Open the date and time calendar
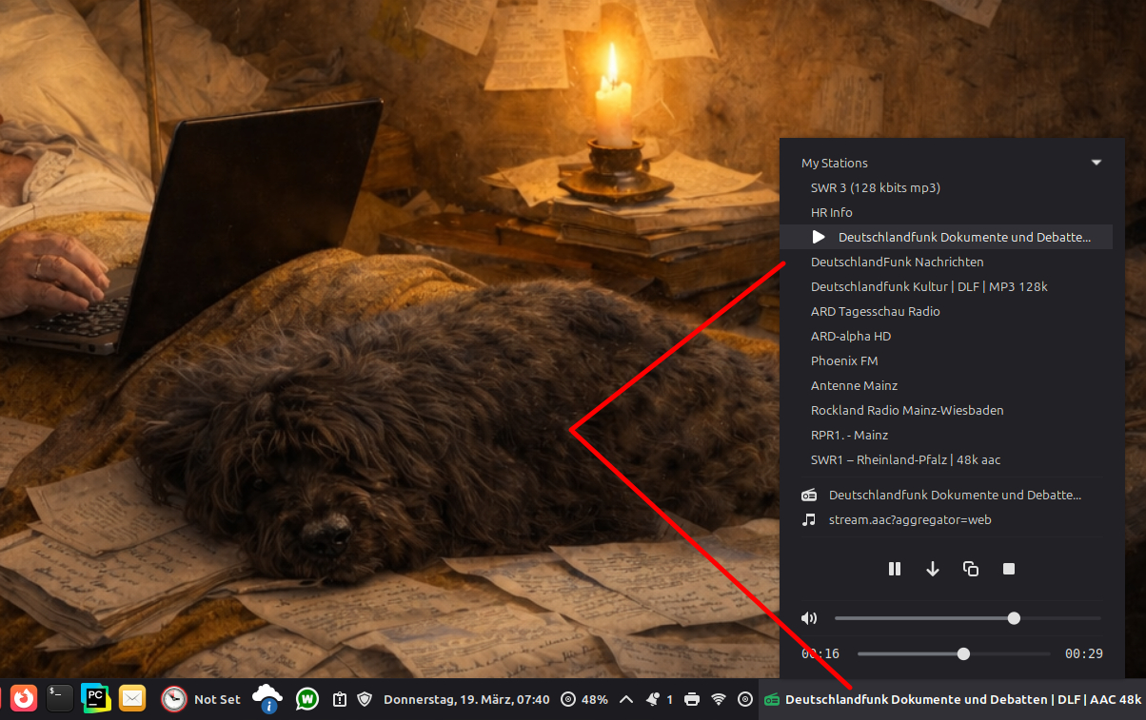1146x720 pixels. (466, 699)
